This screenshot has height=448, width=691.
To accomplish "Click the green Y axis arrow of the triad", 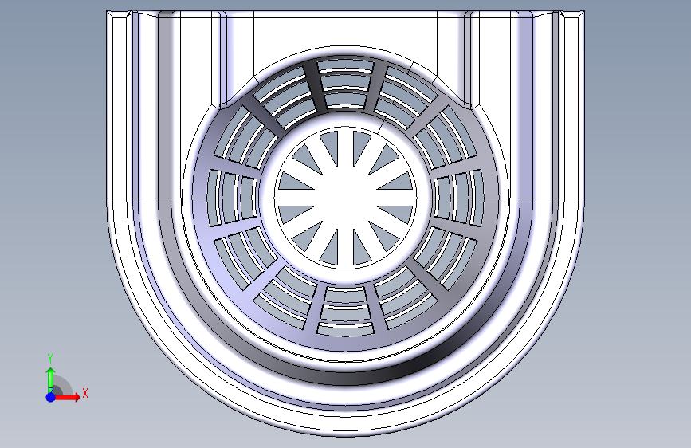I will (x=51, y=380).
